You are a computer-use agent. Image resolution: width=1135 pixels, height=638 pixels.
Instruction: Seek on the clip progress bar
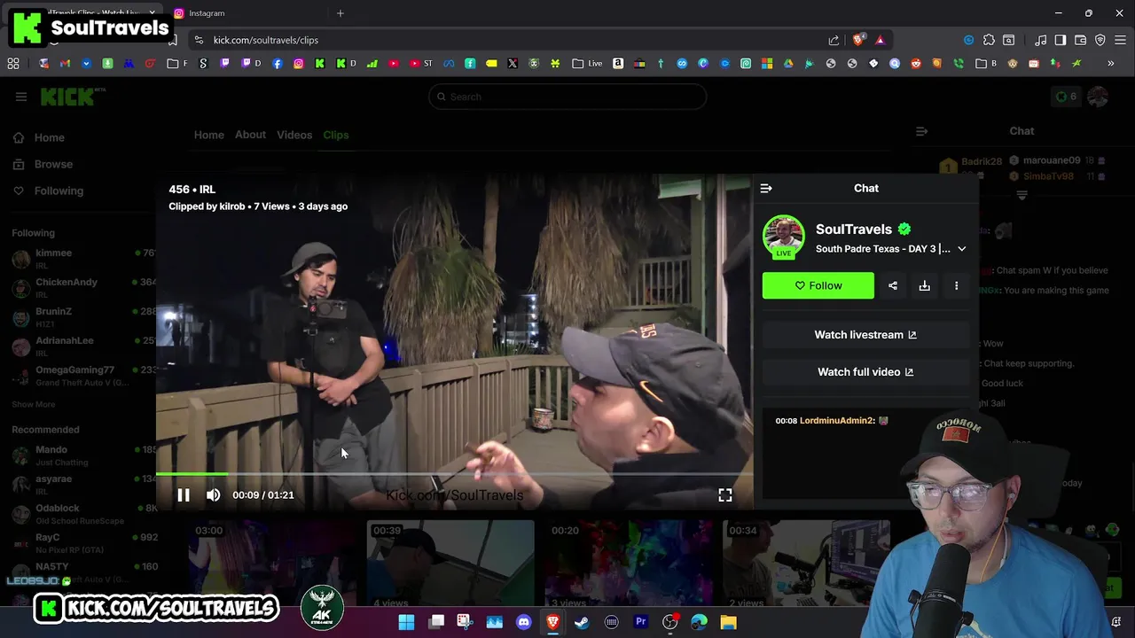(x=454, y=475)
